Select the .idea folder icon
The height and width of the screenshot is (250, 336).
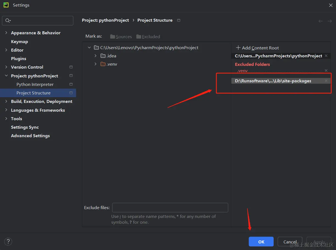coord(103,56)
